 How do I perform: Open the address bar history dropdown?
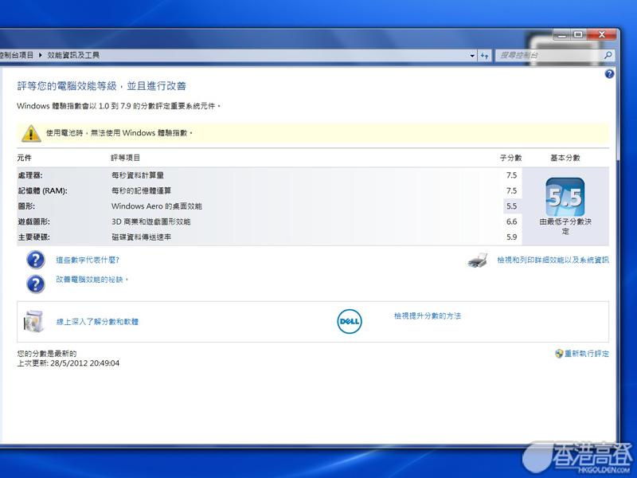(x=470, y=56)
